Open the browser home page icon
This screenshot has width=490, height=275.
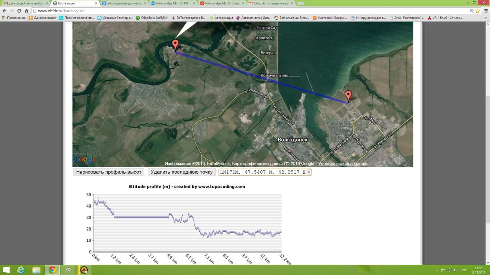(26, 11)
